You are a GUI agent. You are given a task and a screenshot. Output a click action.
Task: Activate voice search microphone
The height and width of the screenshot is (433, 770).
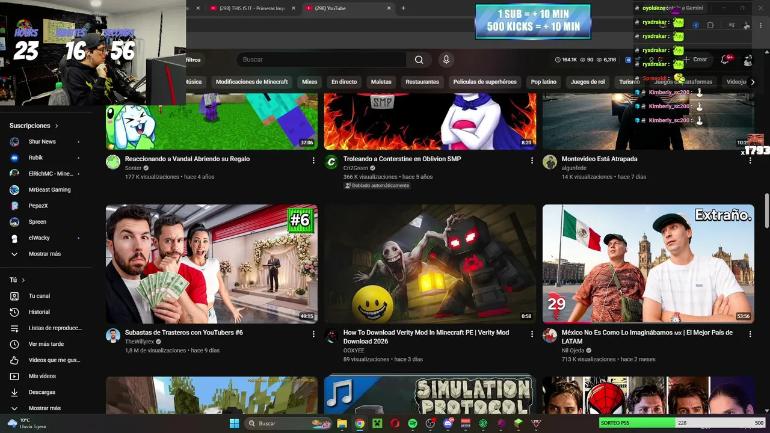[x=446, y=60]
